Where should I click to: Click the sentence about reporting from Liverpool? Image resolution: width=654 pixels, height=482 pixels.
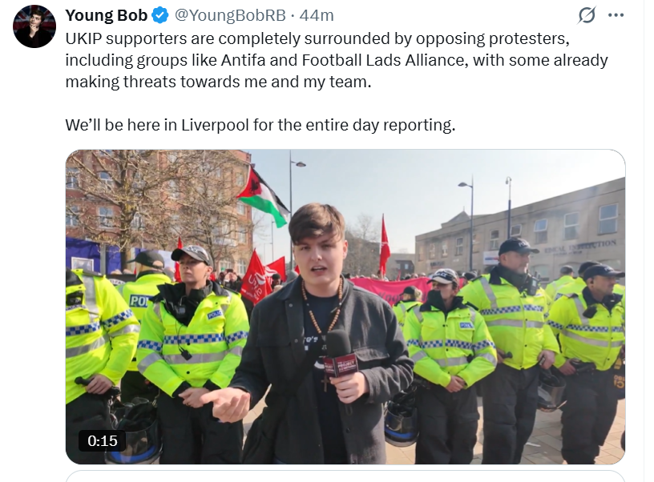260,126
